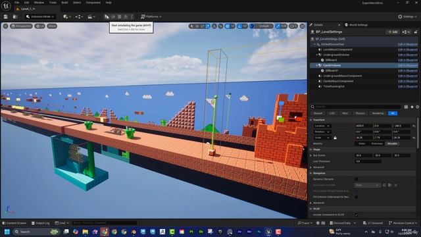The image size is (421, 237).
Task: Toggle scale snapping in the viewport toolbar
Action: point(278,26)
